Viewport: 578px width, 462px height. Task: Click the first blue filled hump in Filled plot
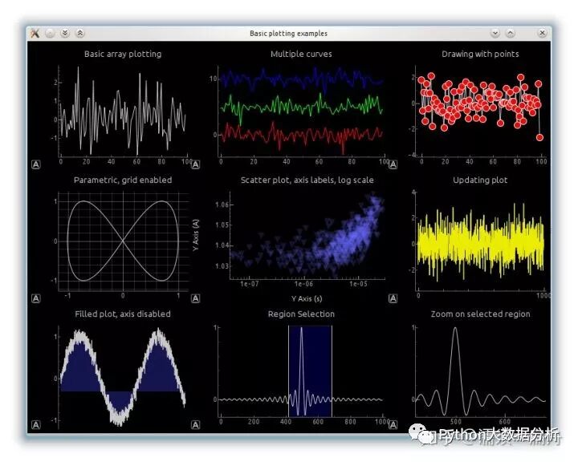tap(79, 368)
